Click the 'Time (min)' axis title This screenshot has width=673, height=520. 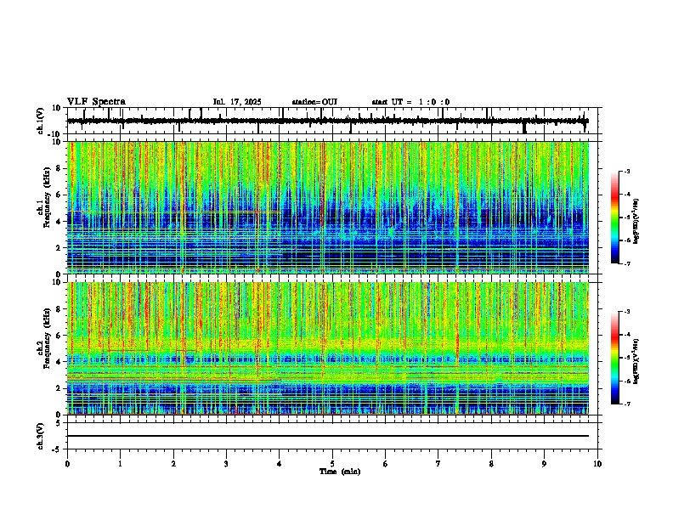point(340,472)
